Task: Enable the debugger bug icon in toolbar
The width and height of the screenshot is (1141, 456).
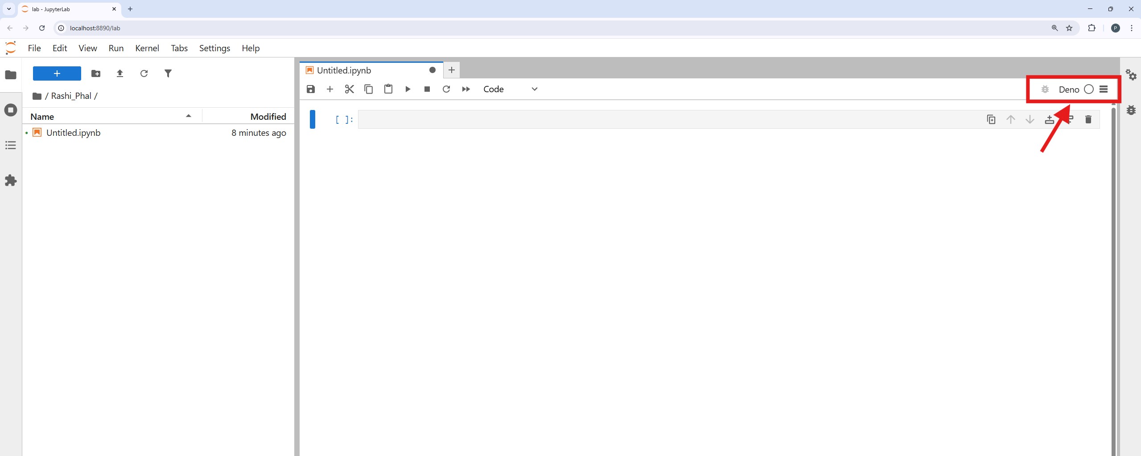Action: (x=1045, y=90)
